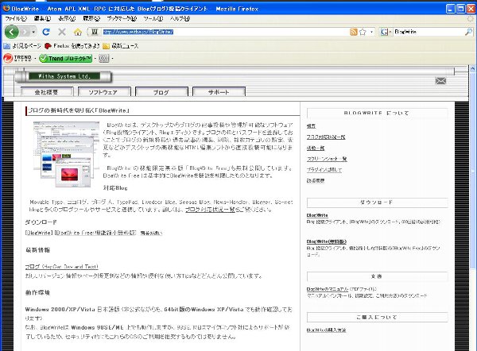Click the BlogWrite Free download link
The width and height of the screenshot is (477, 351).
(95, 233)
